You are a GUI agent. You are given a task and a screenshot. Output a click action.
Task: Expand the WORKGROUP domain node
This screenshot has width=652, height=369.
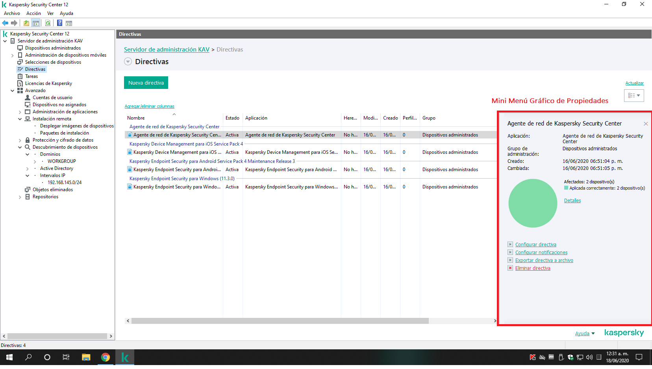pos(35,161)
